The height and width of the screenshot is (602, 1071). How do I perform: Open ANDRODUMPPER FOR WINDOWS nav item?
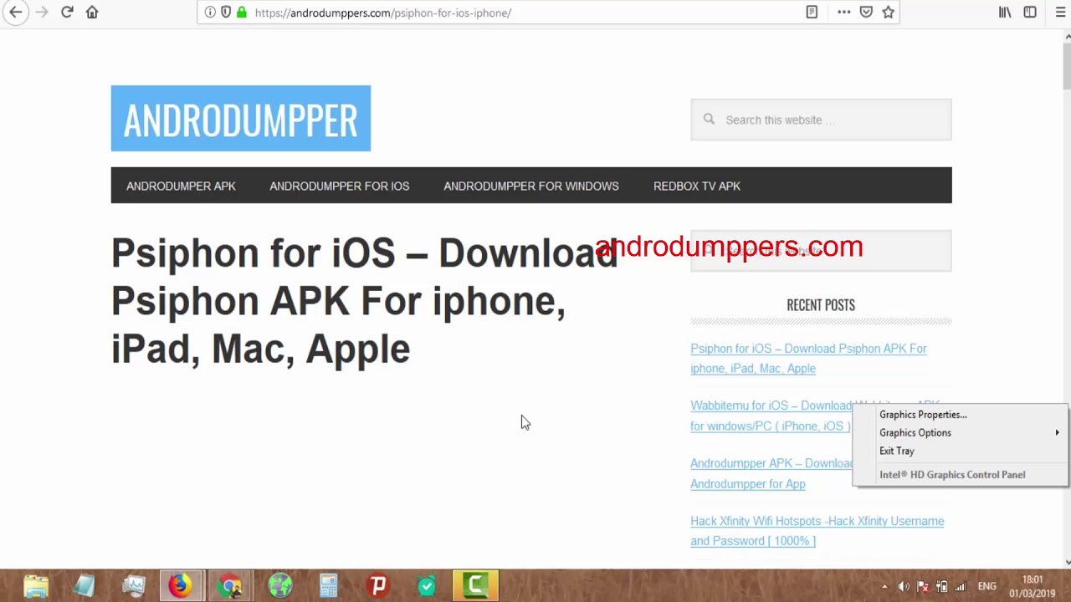pyautogui.click(x=531, y=186)
